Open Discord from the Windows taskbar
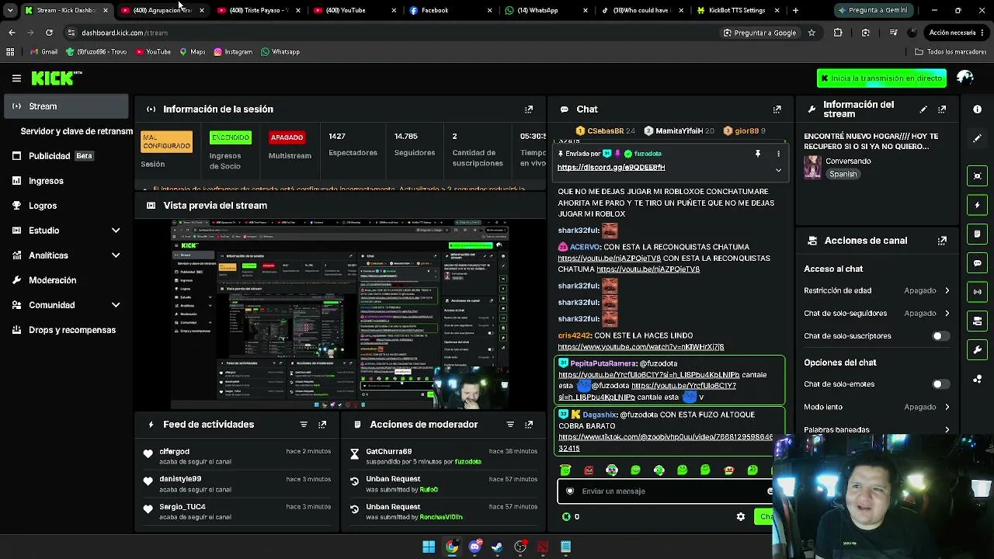 475,547
